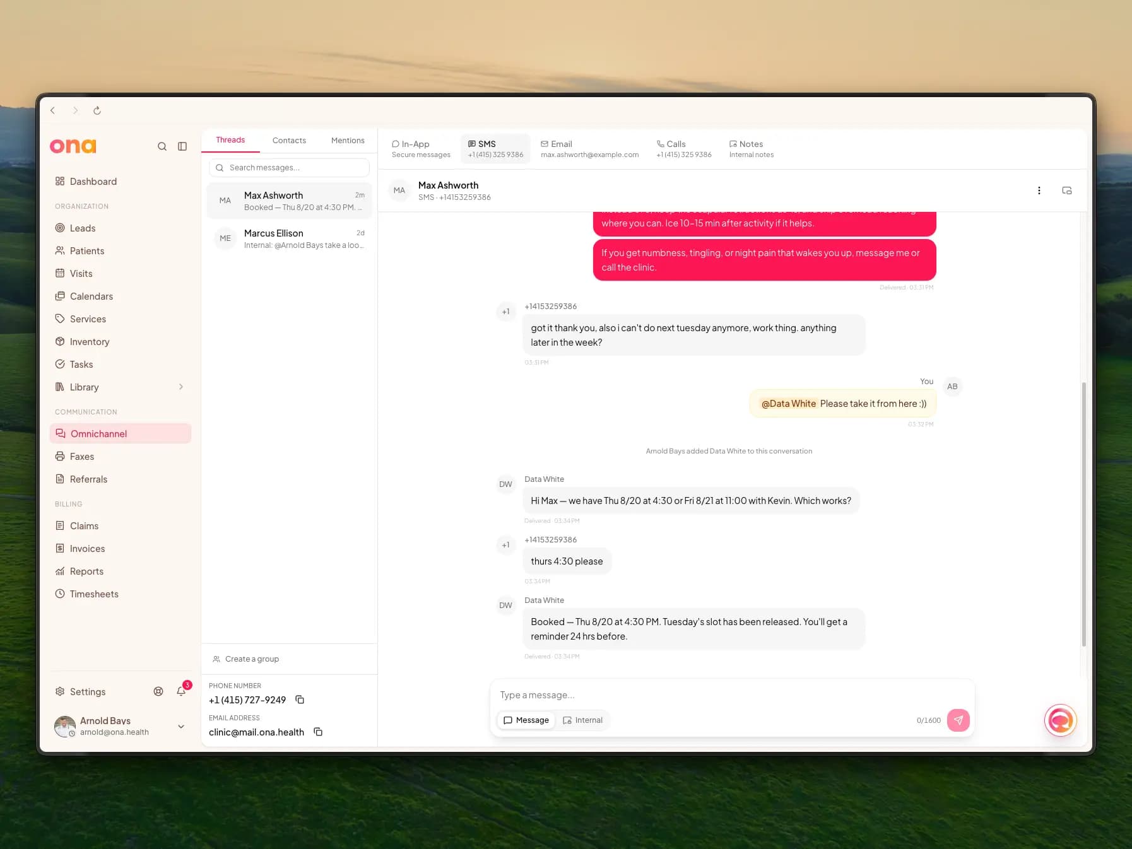Copy the clinic phone number

[x=300, y=700]
